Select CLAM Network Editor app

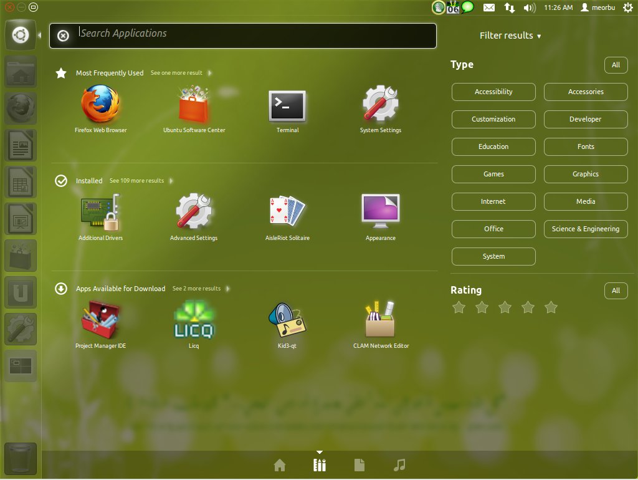(381, 320)
